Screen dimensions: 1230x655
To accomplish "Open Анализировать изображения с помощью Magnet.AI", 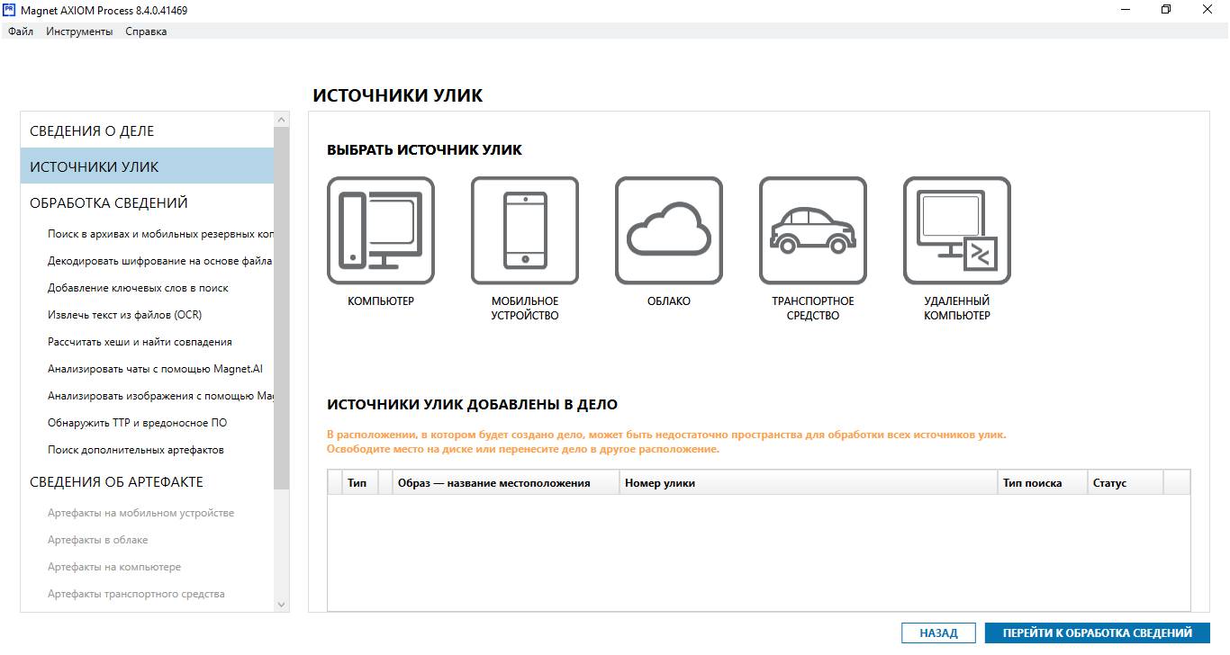I will click(x=160, y=396).
